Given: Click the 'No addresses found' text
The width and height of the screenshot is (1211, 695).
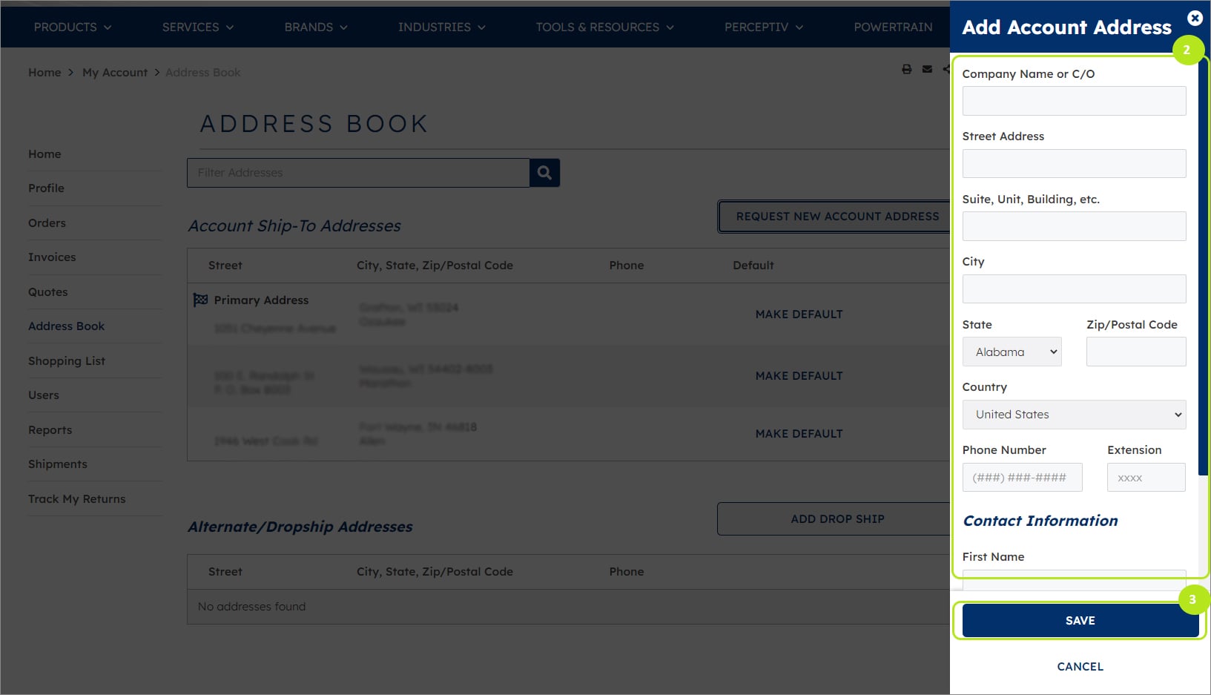Looking at the screenshot, I should click(x=251, y=607).
